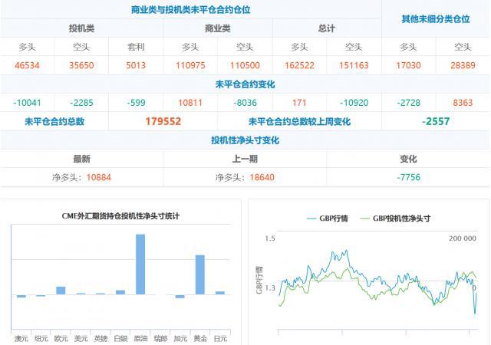Click the 加元 x-axis label
The height and width of the screenshot is (345, 491).
click(x=180, y=338)
